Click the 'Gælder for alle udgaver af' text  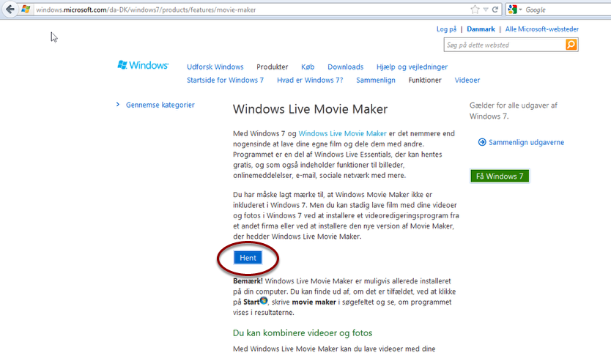[513, 105]
